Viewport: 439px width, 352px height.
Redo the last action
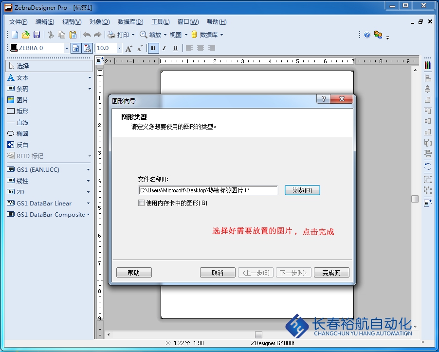click(97, 35)
